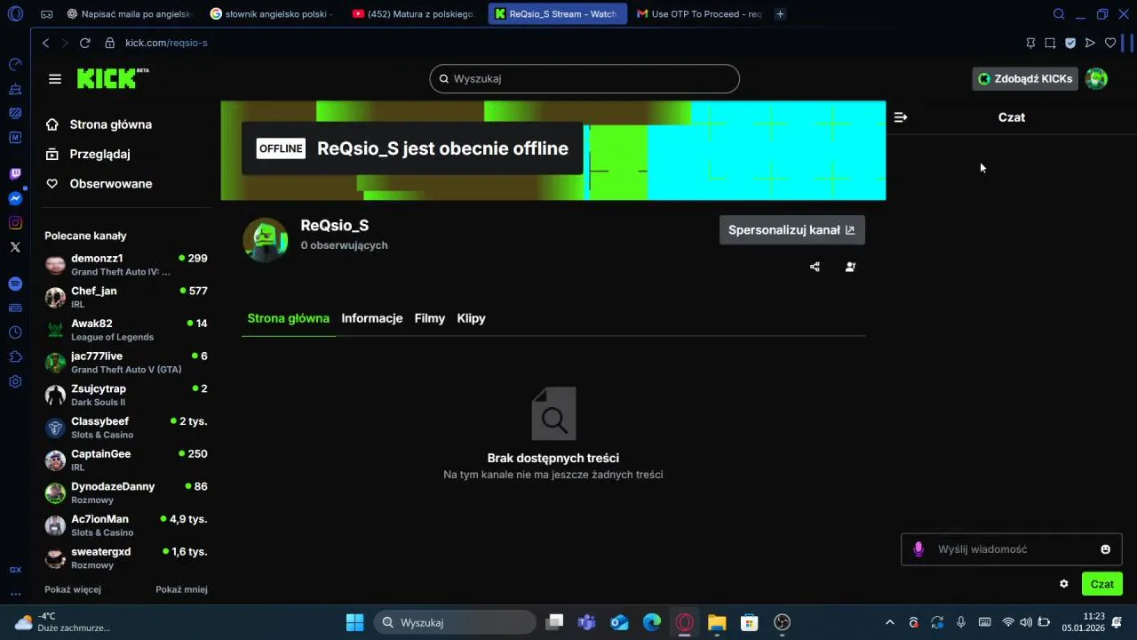Click the pin icon in address bar
The image size is (1137, 640).
1030,43
